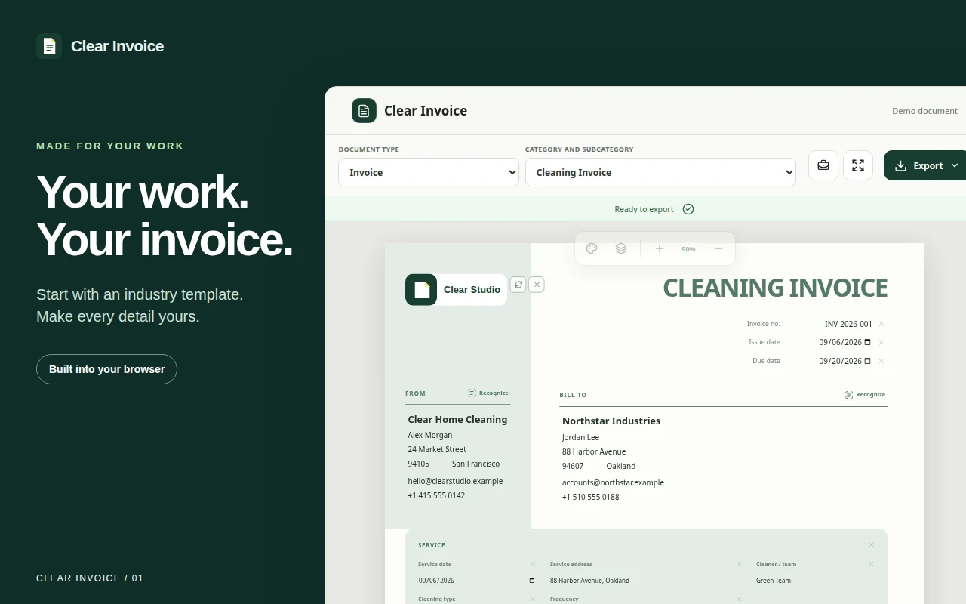Edit the 24 Market Street address field
Viewport: 966px width, 604px height.
point(437,449)
